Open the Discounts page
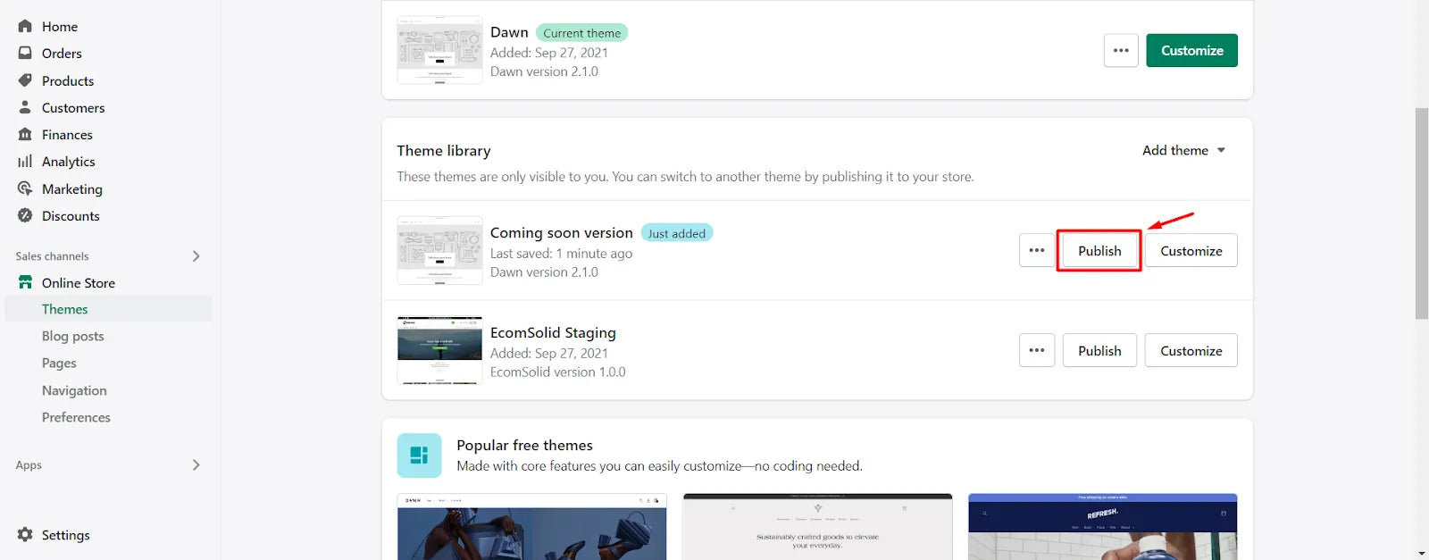1429x560 pixels. [x=71, y=215]
